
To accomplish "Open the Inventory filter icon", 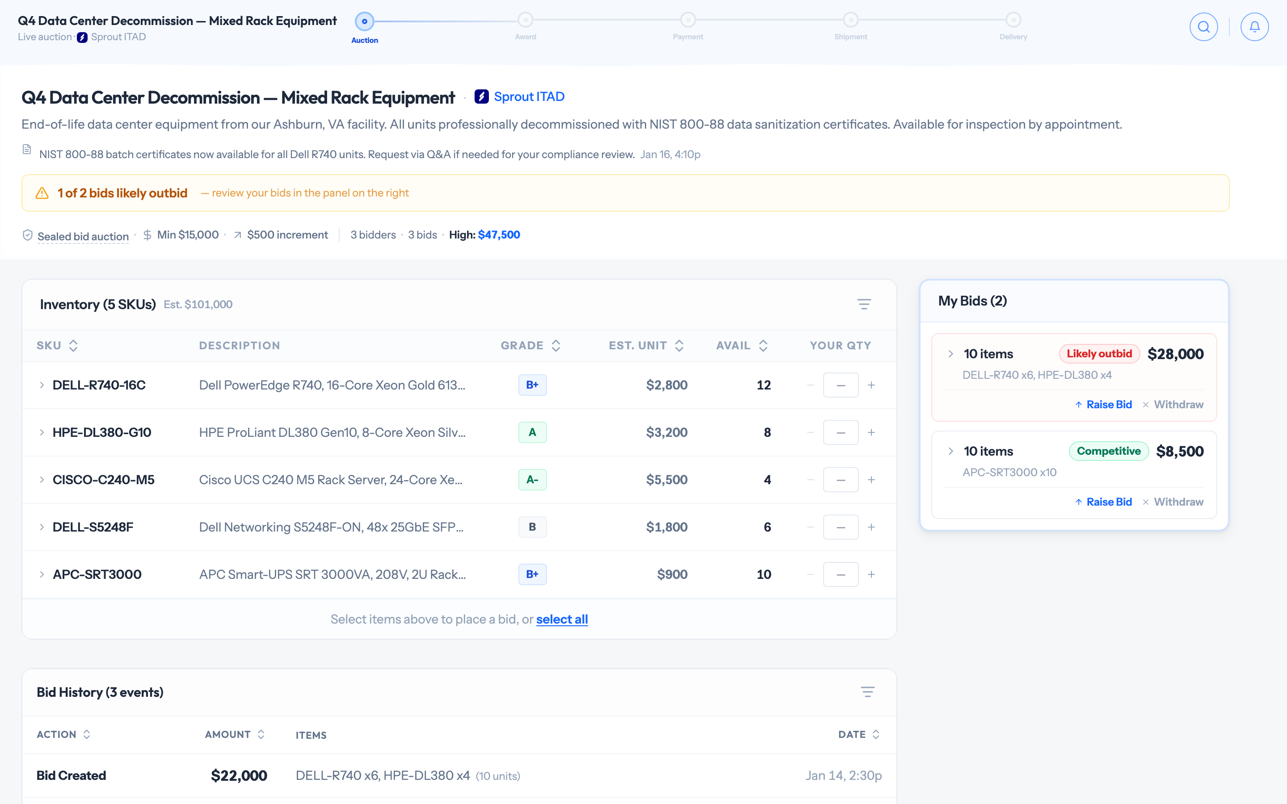I will pyautogui.click(x=864, y=304).
